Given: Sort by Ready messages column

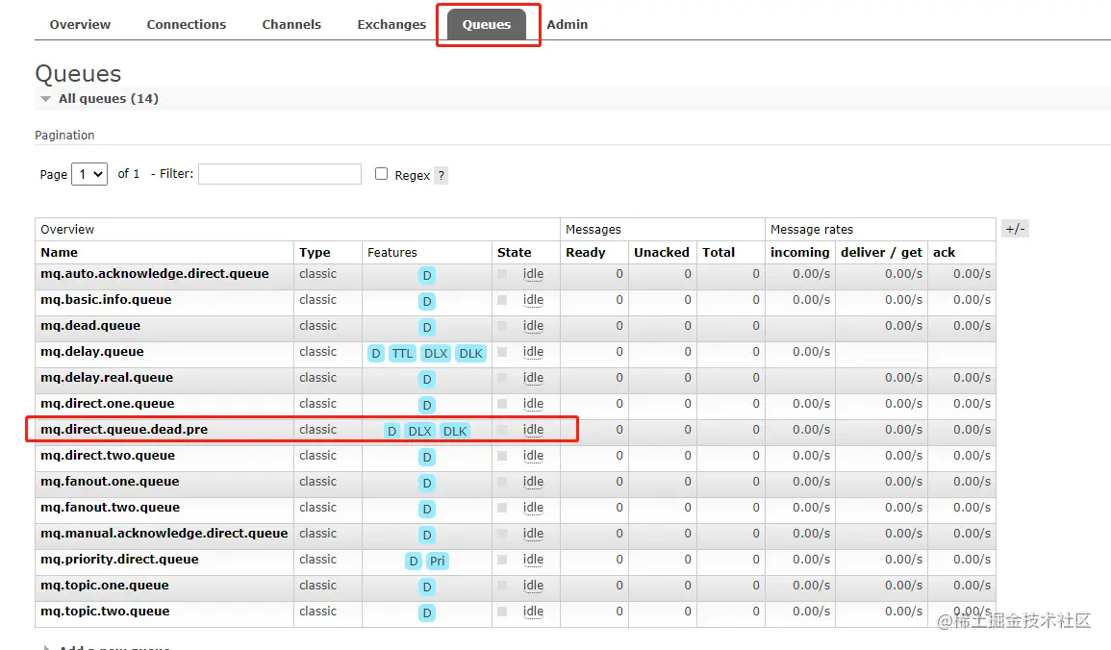Looking at the screenshot, I should (x=585, y=252).
